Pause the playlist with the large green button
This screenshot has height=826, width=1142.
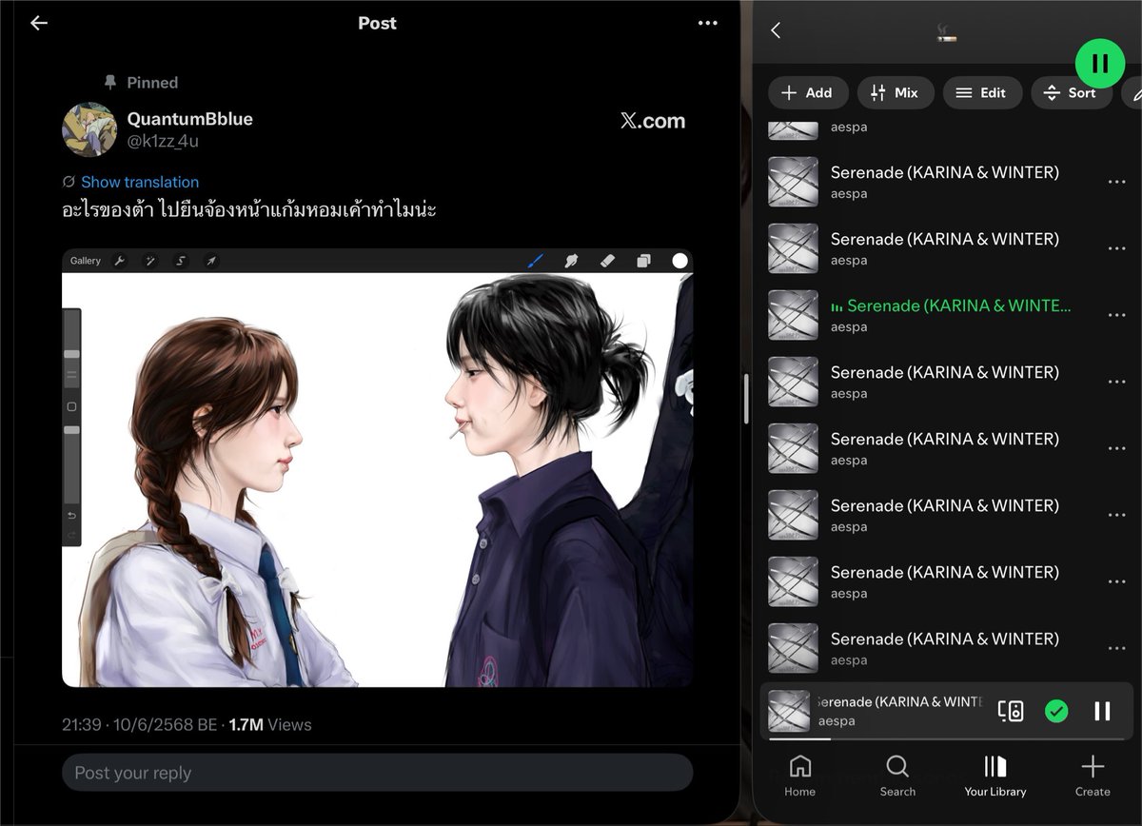tap(1099, 64)
